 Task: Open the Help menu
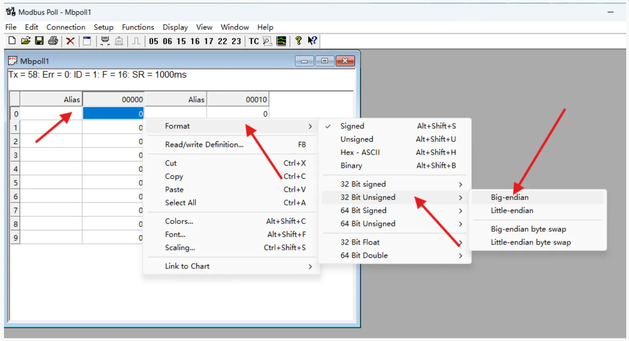265,27
